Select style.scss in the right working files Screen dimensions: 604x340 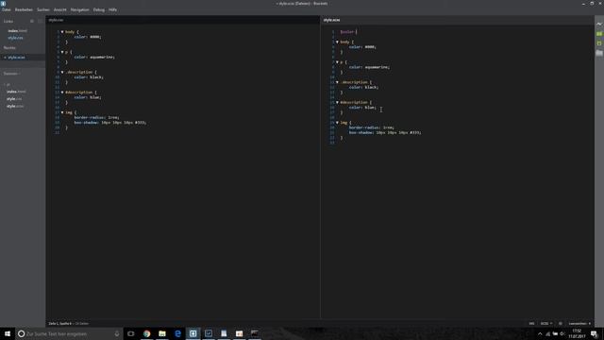[x=17, y=58]
